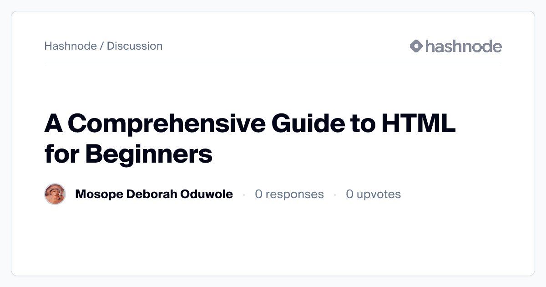Click the slash separator in breadcrumb
546x287 pixels.
(x=102, y=46)
